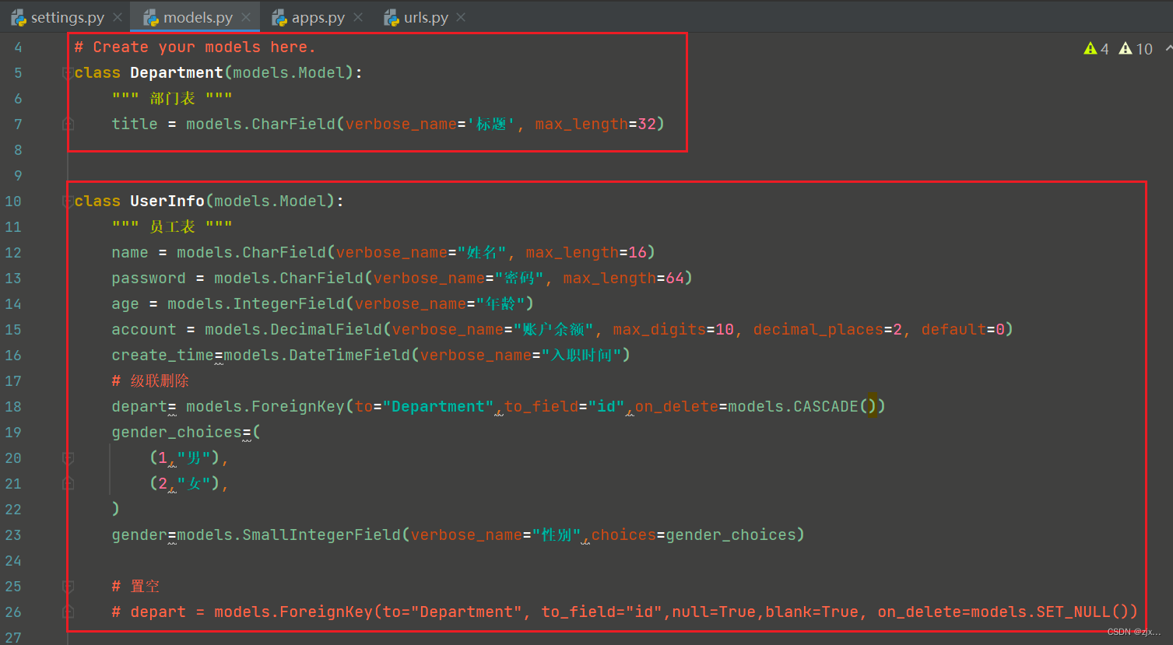Screen dimensions: 1173x645
Task: Click the comment '# 置空' on line 25
Action: 135,587
